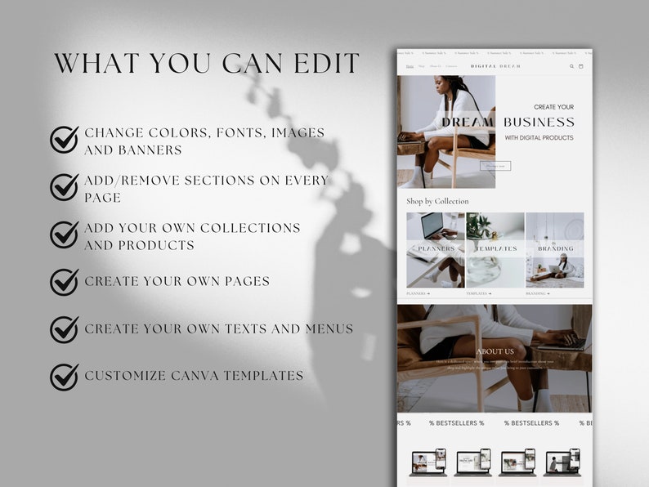This screenshot has width=649, height=487.
Task: Click the text Create Your Own Pages
Action: point(177,281)
